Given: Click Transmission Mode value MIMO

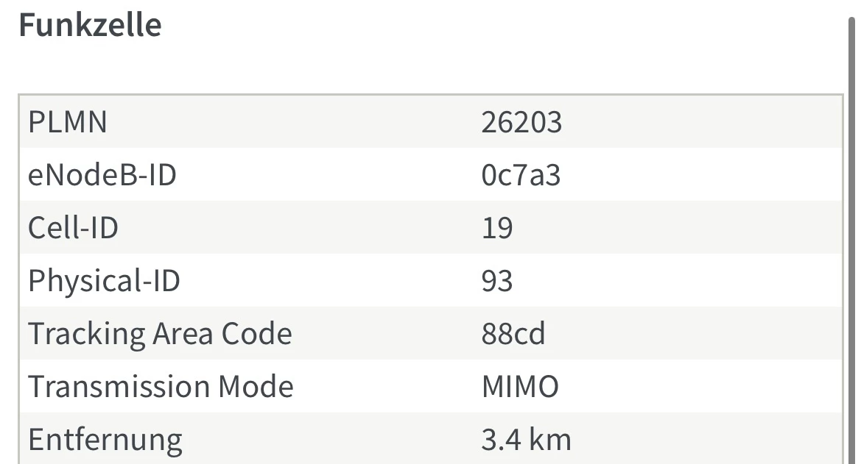Looking at the screenshot, I should point(520,386).
